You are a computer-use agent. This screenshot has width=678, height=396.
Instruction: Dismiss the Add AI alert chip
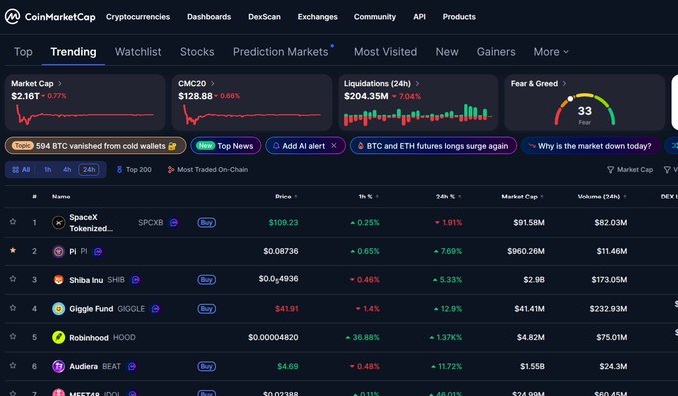coord(334,146)
